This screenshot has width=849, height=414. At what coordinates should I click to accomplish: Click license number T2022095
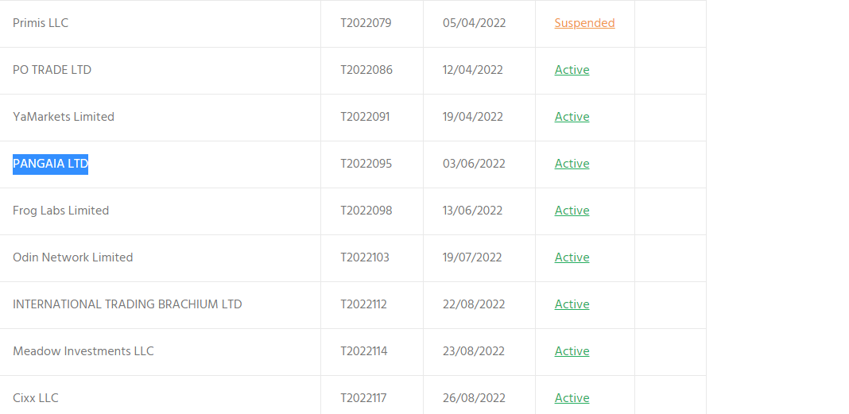[x=366, y=164]
